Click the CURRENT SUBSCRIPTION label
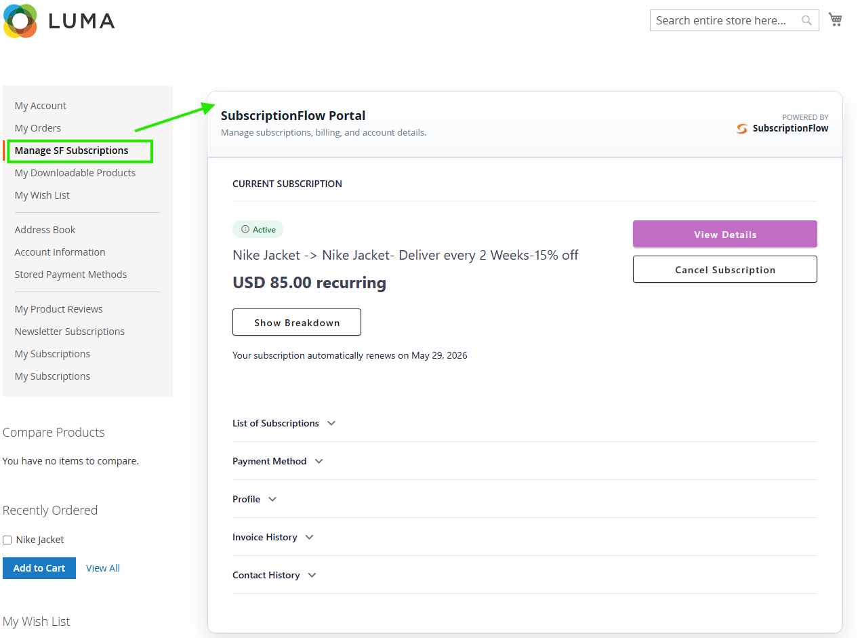860x638 pixels. [287, 184]
